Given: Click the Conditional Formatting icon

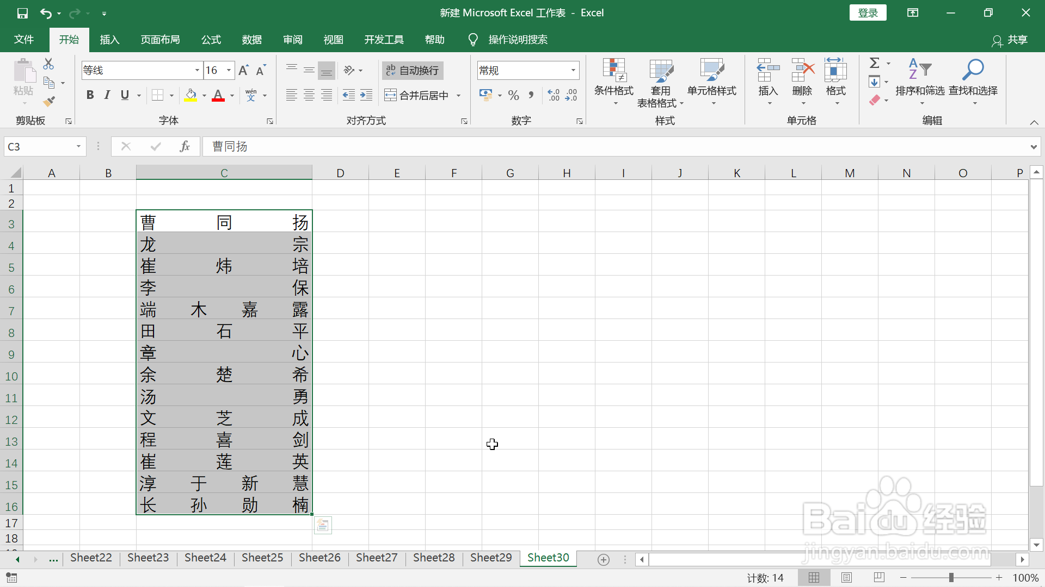Looking at the screenshot, I should (x=613, y=71).
